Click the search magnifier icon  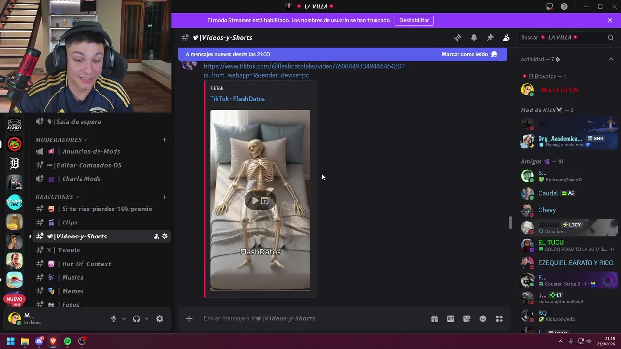pyautogui.click(x=611, y=37)
